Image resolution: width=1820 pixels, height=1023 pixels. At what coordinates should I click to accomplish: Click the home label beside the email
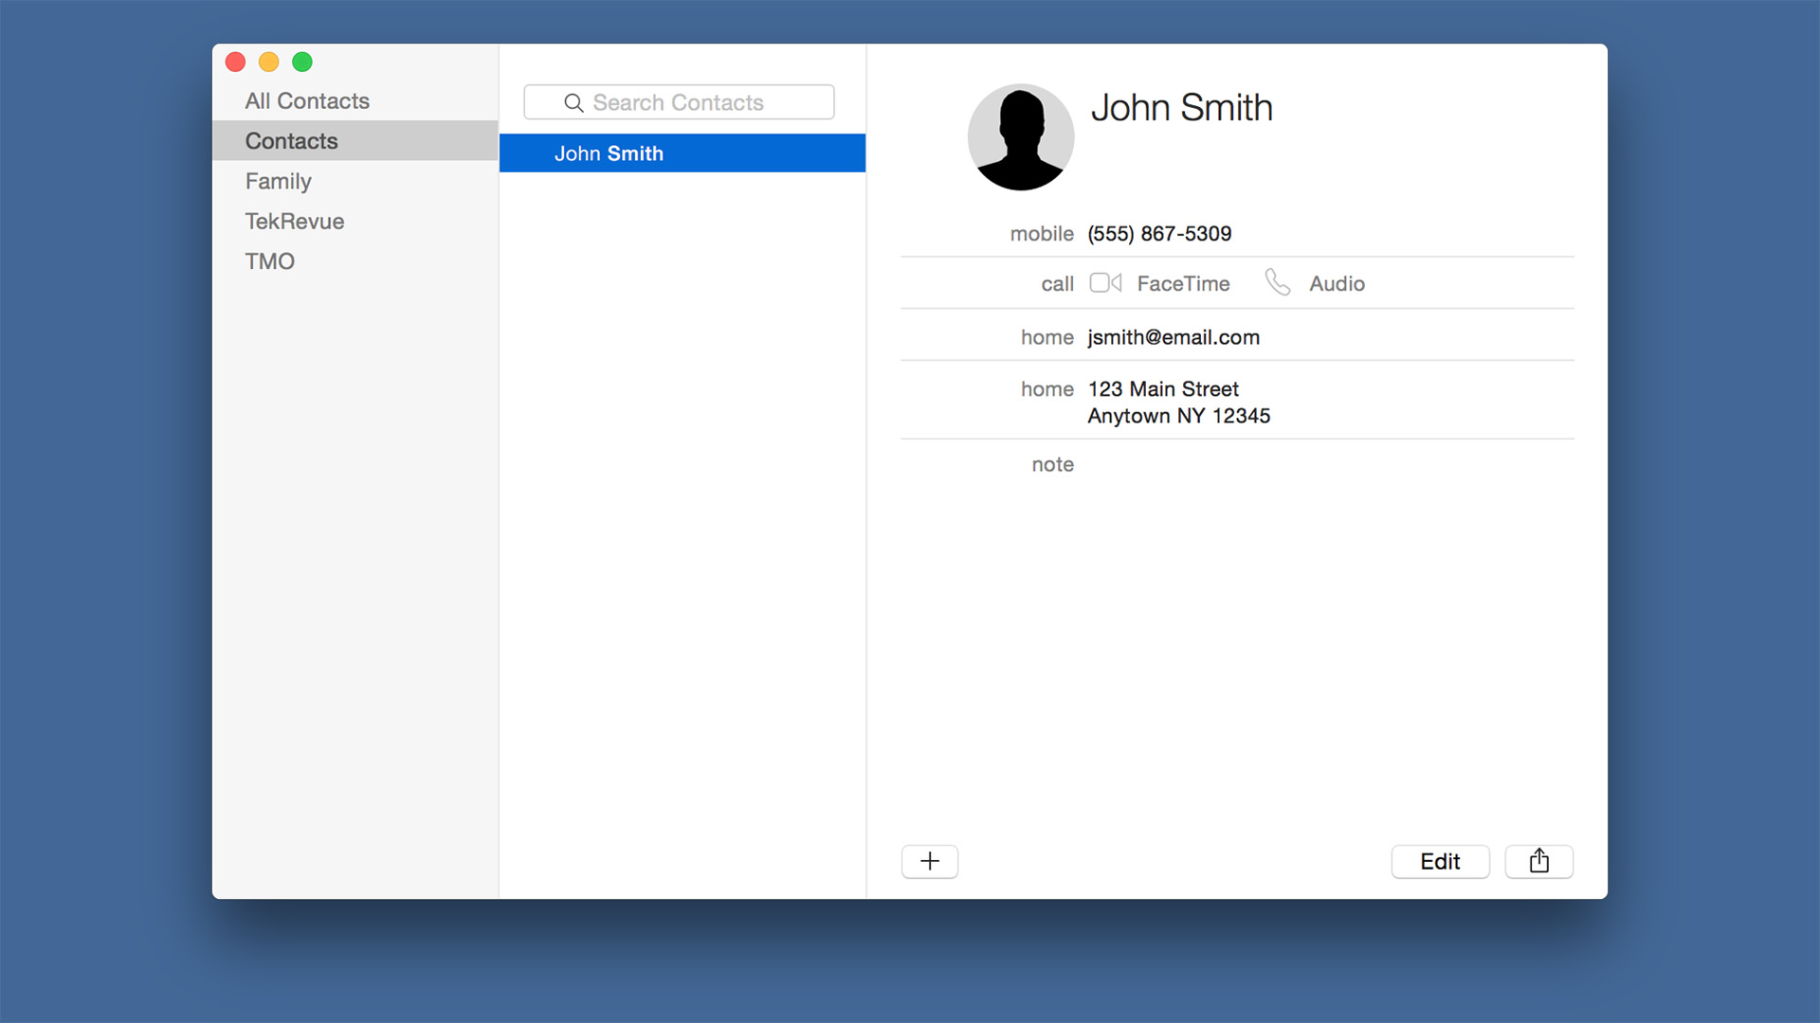pyautogui.click(x=1047, y=337)
